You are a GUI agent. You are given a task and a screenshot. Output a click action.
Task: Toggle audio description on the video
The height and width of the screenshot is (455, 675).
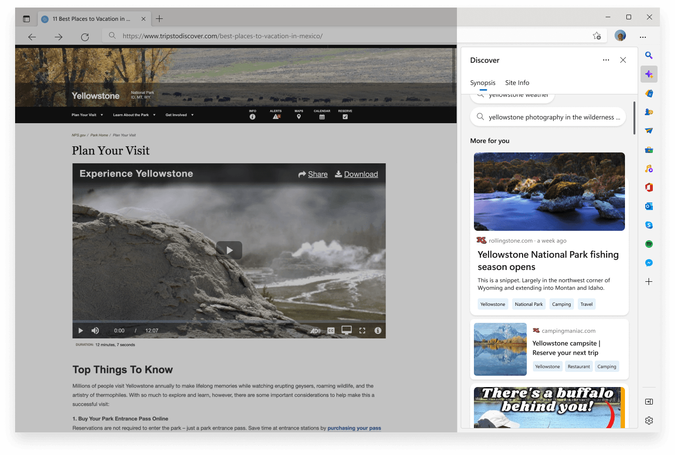tap(315, 331)
